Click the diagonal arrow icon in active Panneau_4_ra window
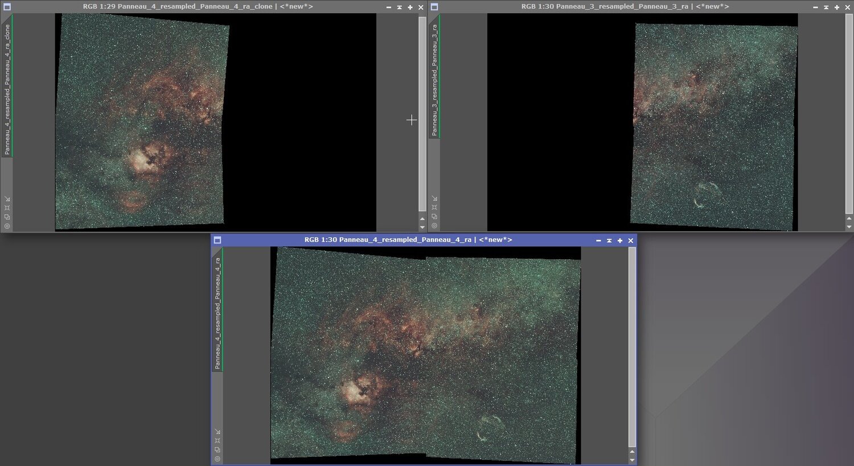Screen dimensions: 854x466 coord(217,432)
